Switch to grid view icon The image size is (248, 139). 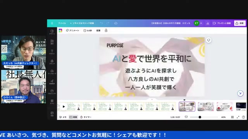coord(232,117)
